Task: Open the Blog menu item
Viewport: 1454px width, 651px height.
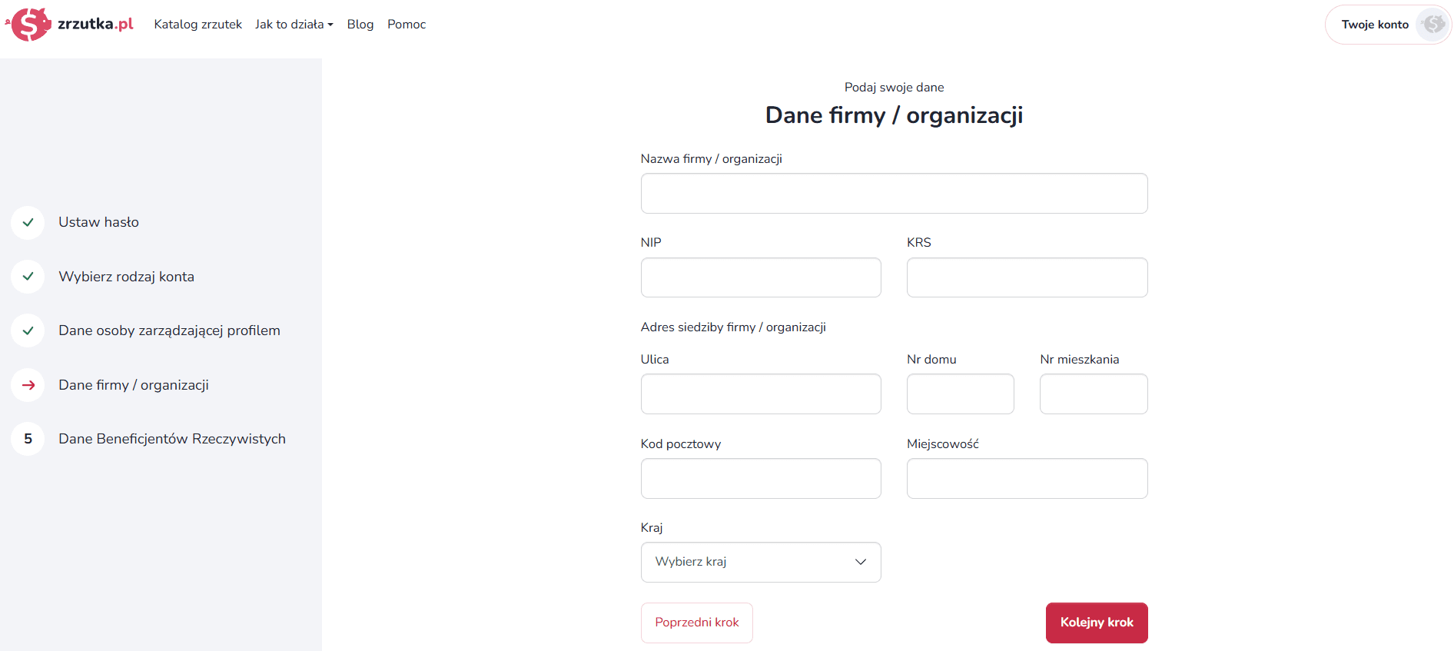Action: [360, 25]
